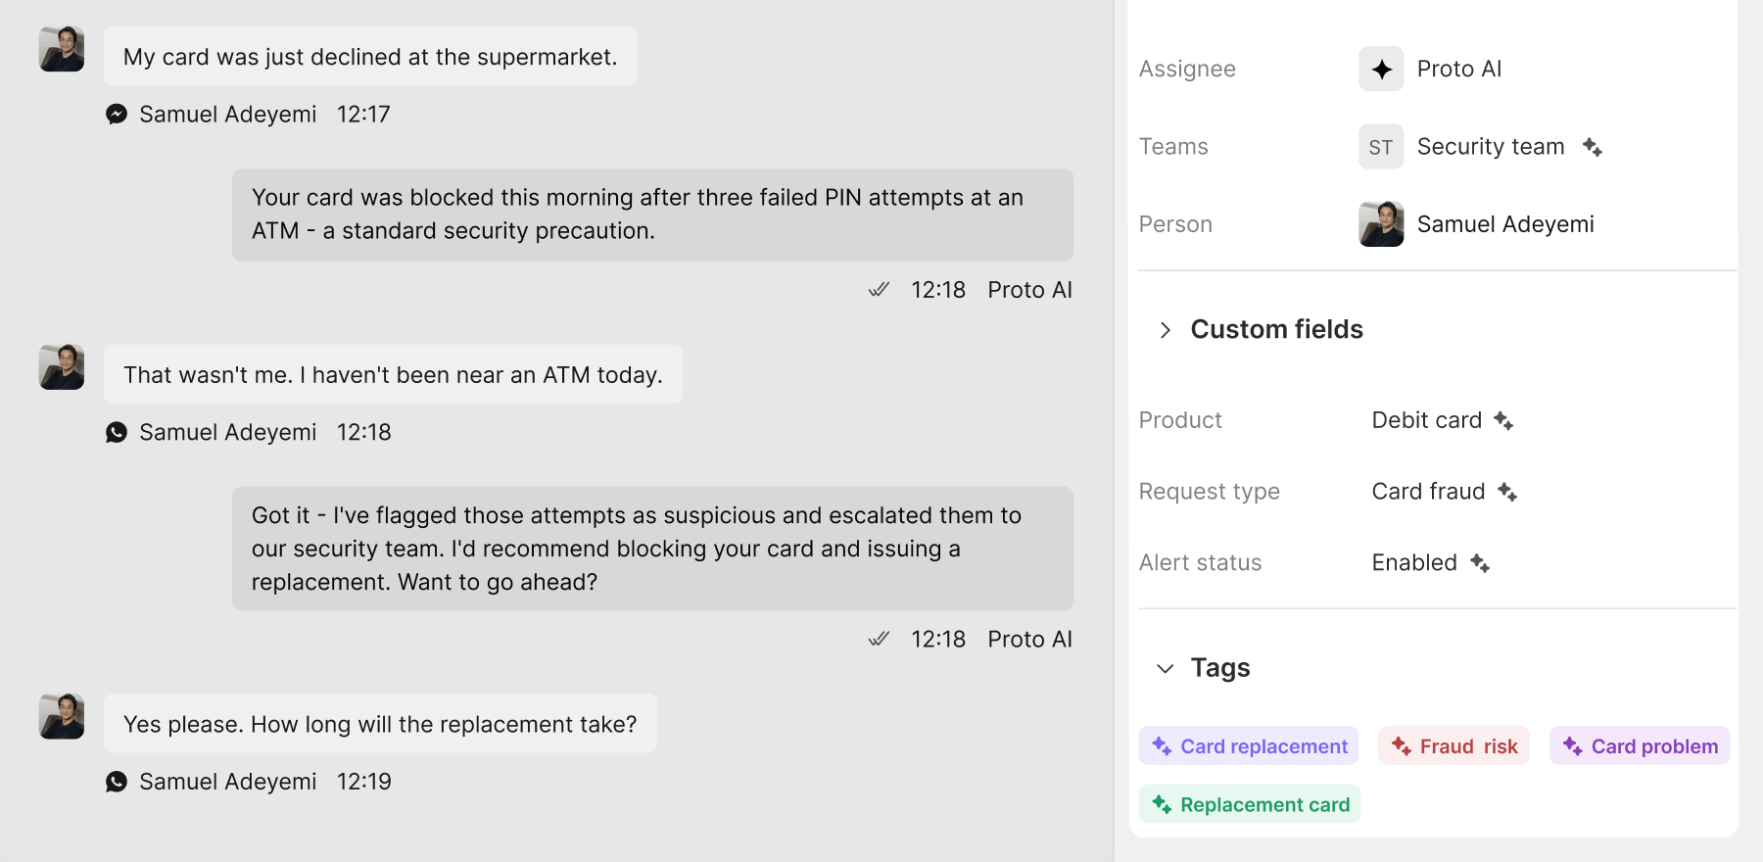Image resolution: width=1763 pixels, height=862 pixels.
Task: Open the Request type value Card fraud
Action: tap(1428, 492)
